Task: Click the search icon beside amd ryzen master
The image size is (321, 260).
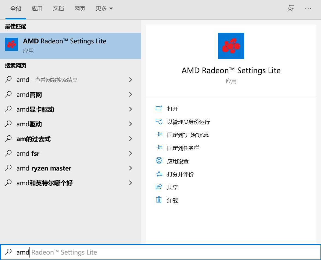Action: (x=8, y=168)
